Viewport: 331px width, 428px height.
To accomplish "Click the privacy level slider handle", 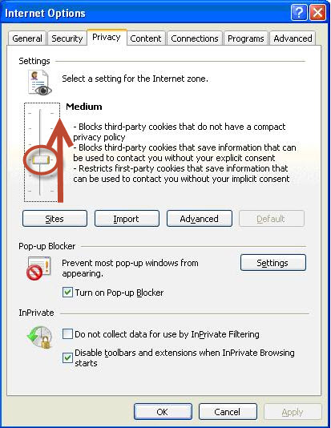I will [x=41, y=160].
